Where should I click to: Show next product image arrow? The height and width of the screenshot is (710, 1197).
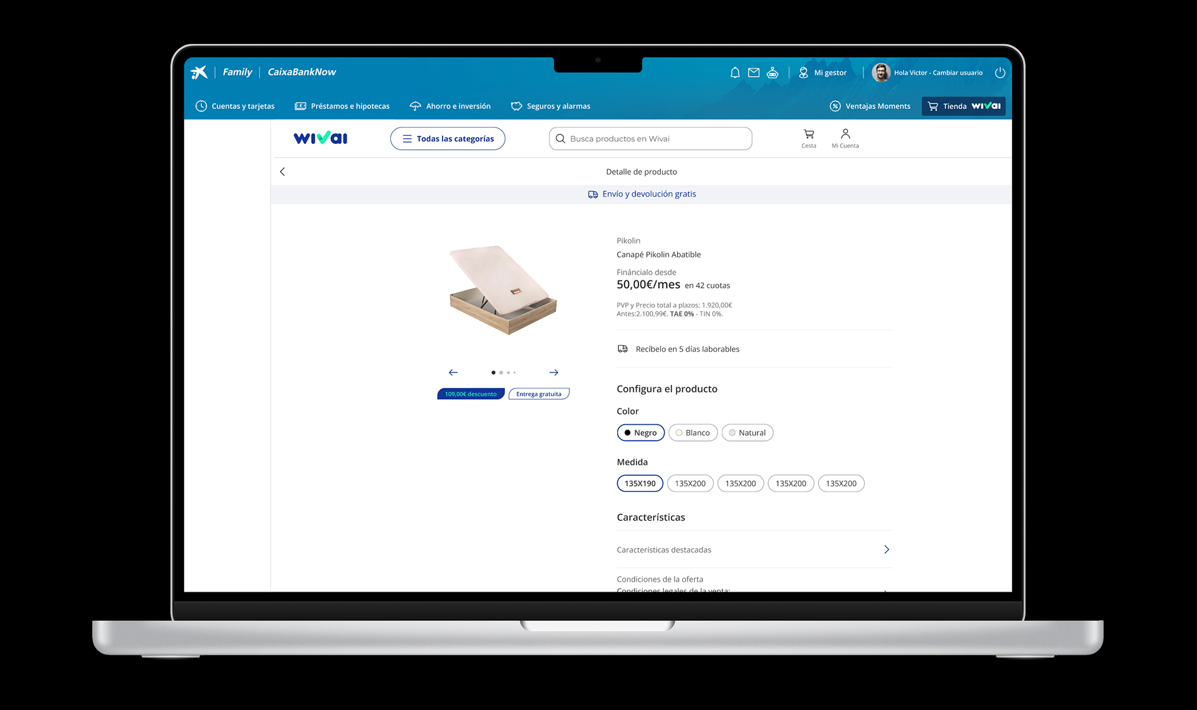(554, 372)
